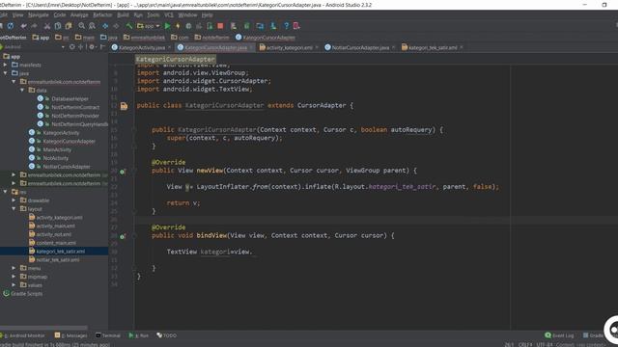
Task: Open the Android Monitor tool window
Action: pos(24,335)
